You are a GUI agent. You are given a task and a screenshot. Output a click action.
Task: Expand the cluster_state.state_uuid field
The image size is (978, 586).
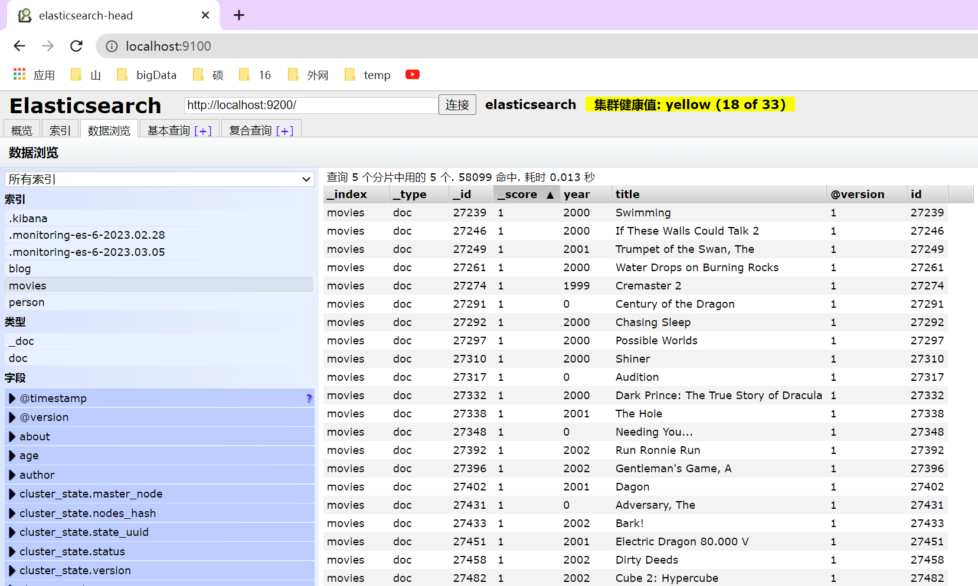[12, 532]
